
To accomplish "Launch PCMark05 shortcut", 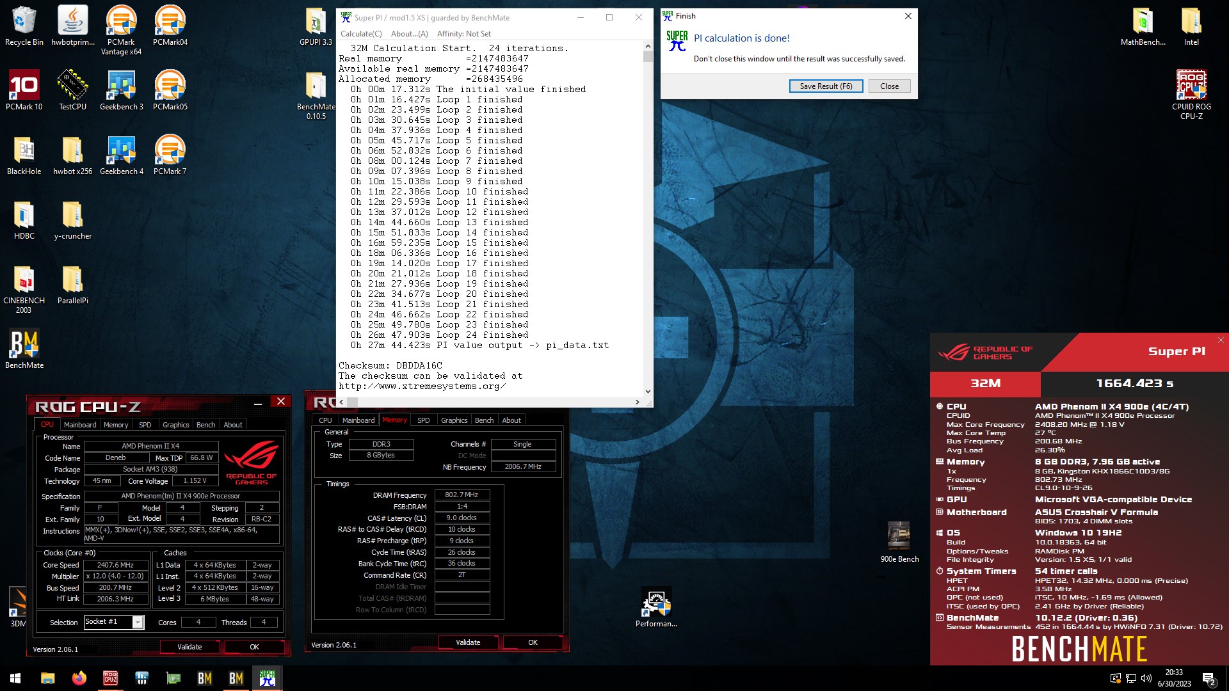I will (170, 90).
